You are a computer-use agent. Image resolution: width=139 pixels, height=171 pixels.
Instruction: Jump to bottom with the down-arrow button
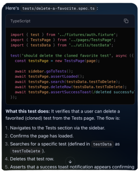tap(70, 162)
